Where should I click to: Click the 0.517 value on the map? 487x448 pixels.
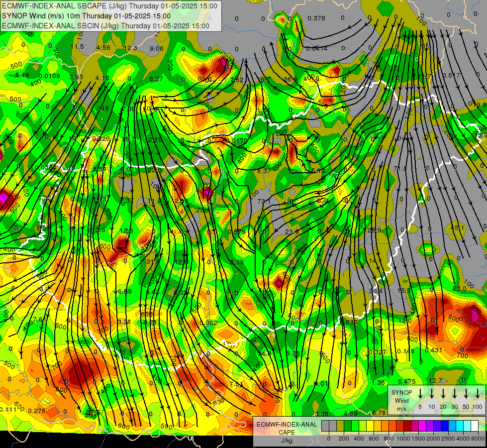click(x=451, y=75)
